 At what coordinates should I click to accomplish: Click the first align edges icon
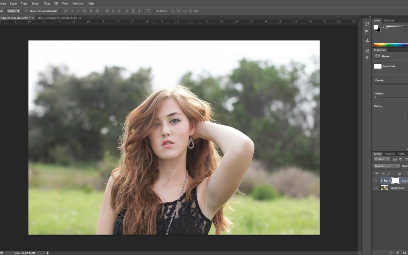pyautogui.click(x=66, y=11)
